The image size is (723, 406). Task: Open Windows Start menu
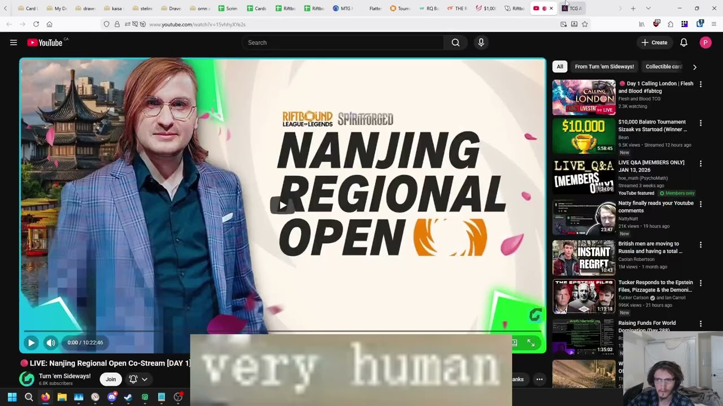12,397
